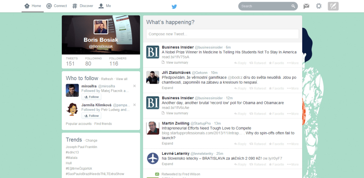Favorite the Obamacare poll tweet
The width and height of the screenshot is (364, 178).
(277, 114)
